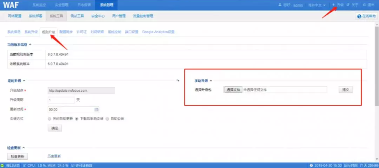
Task: Open 在线帮助 online help
Action: pyautogui.click(x=366, y=16)
